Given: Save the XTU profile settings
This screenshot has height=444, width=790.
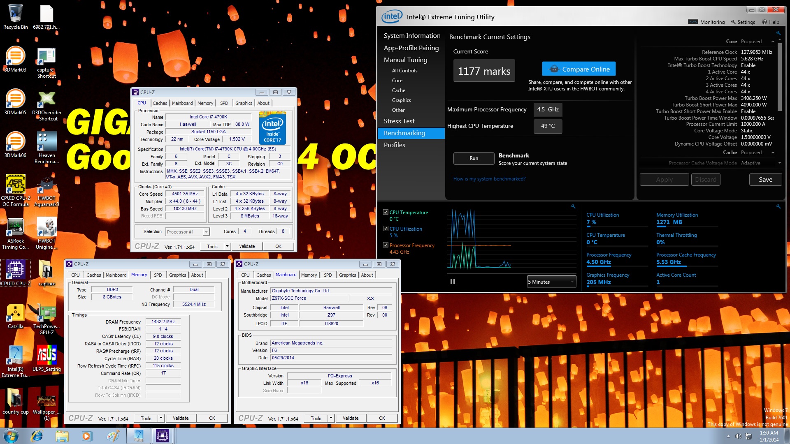Looking at the screenshot, I should coord(765,180).
